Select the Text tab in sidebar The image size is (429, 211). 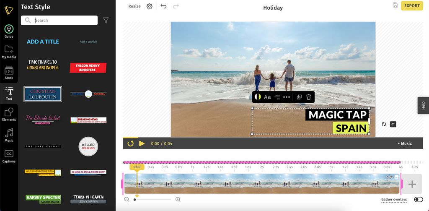coord(9,94)
